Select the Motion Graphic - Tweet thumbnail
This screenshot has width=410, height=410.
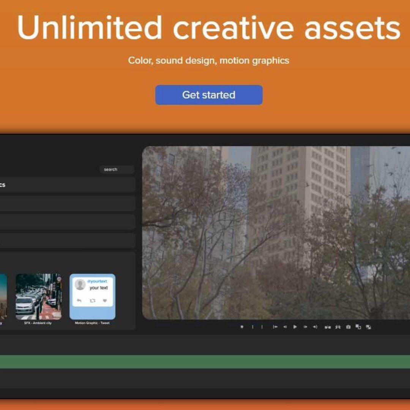pos(92,296)
